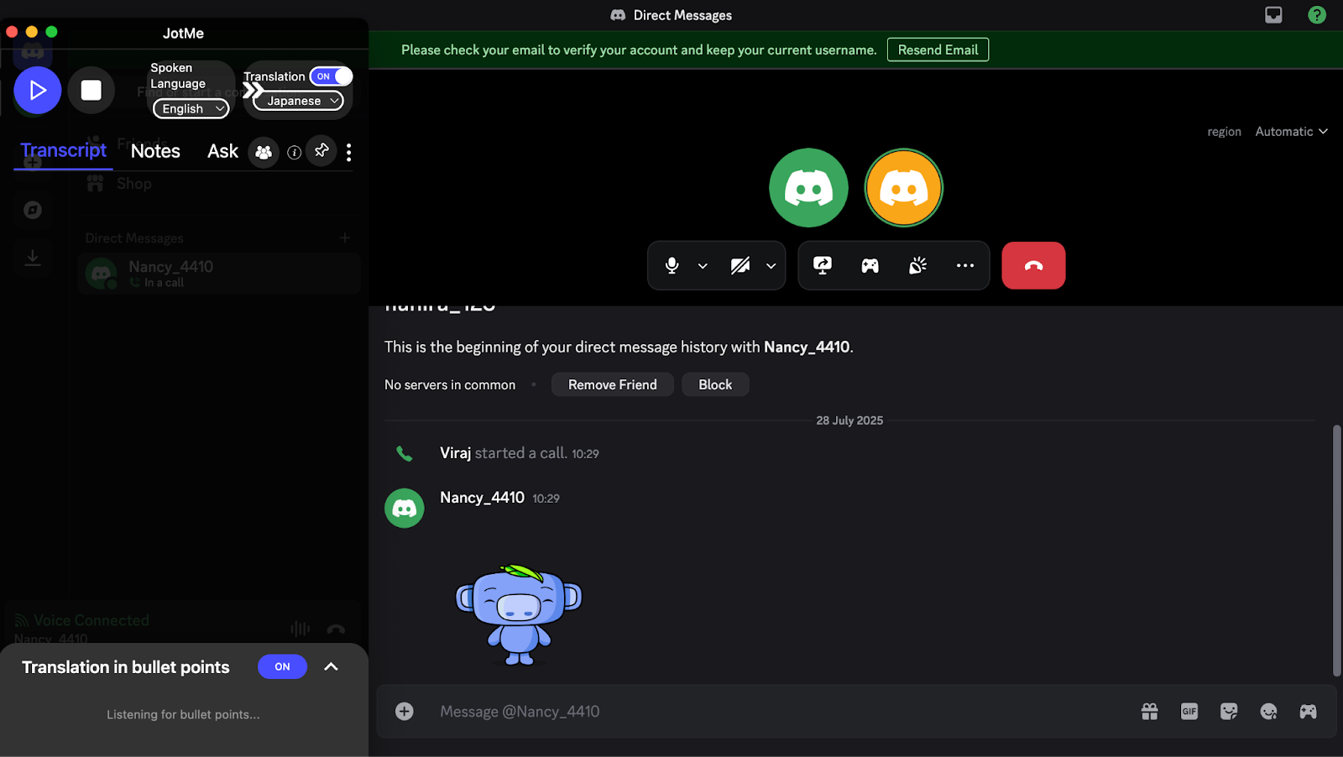Share your screen in the call
This screenshot has height=757, width=1343.
[823, 265]
